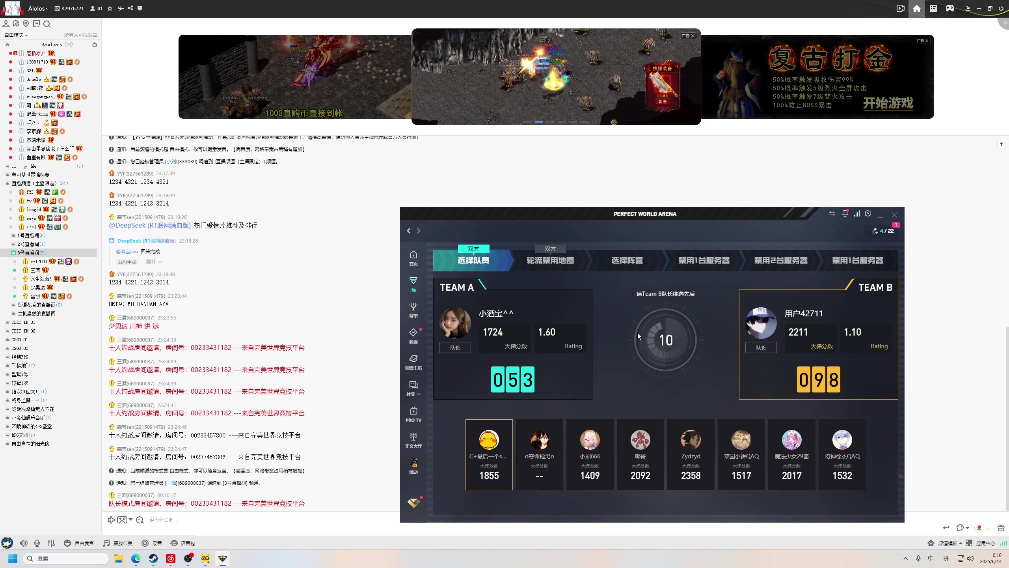Click the arena back arrow
Screen dimensions: 1009x568
click(409, 231)
